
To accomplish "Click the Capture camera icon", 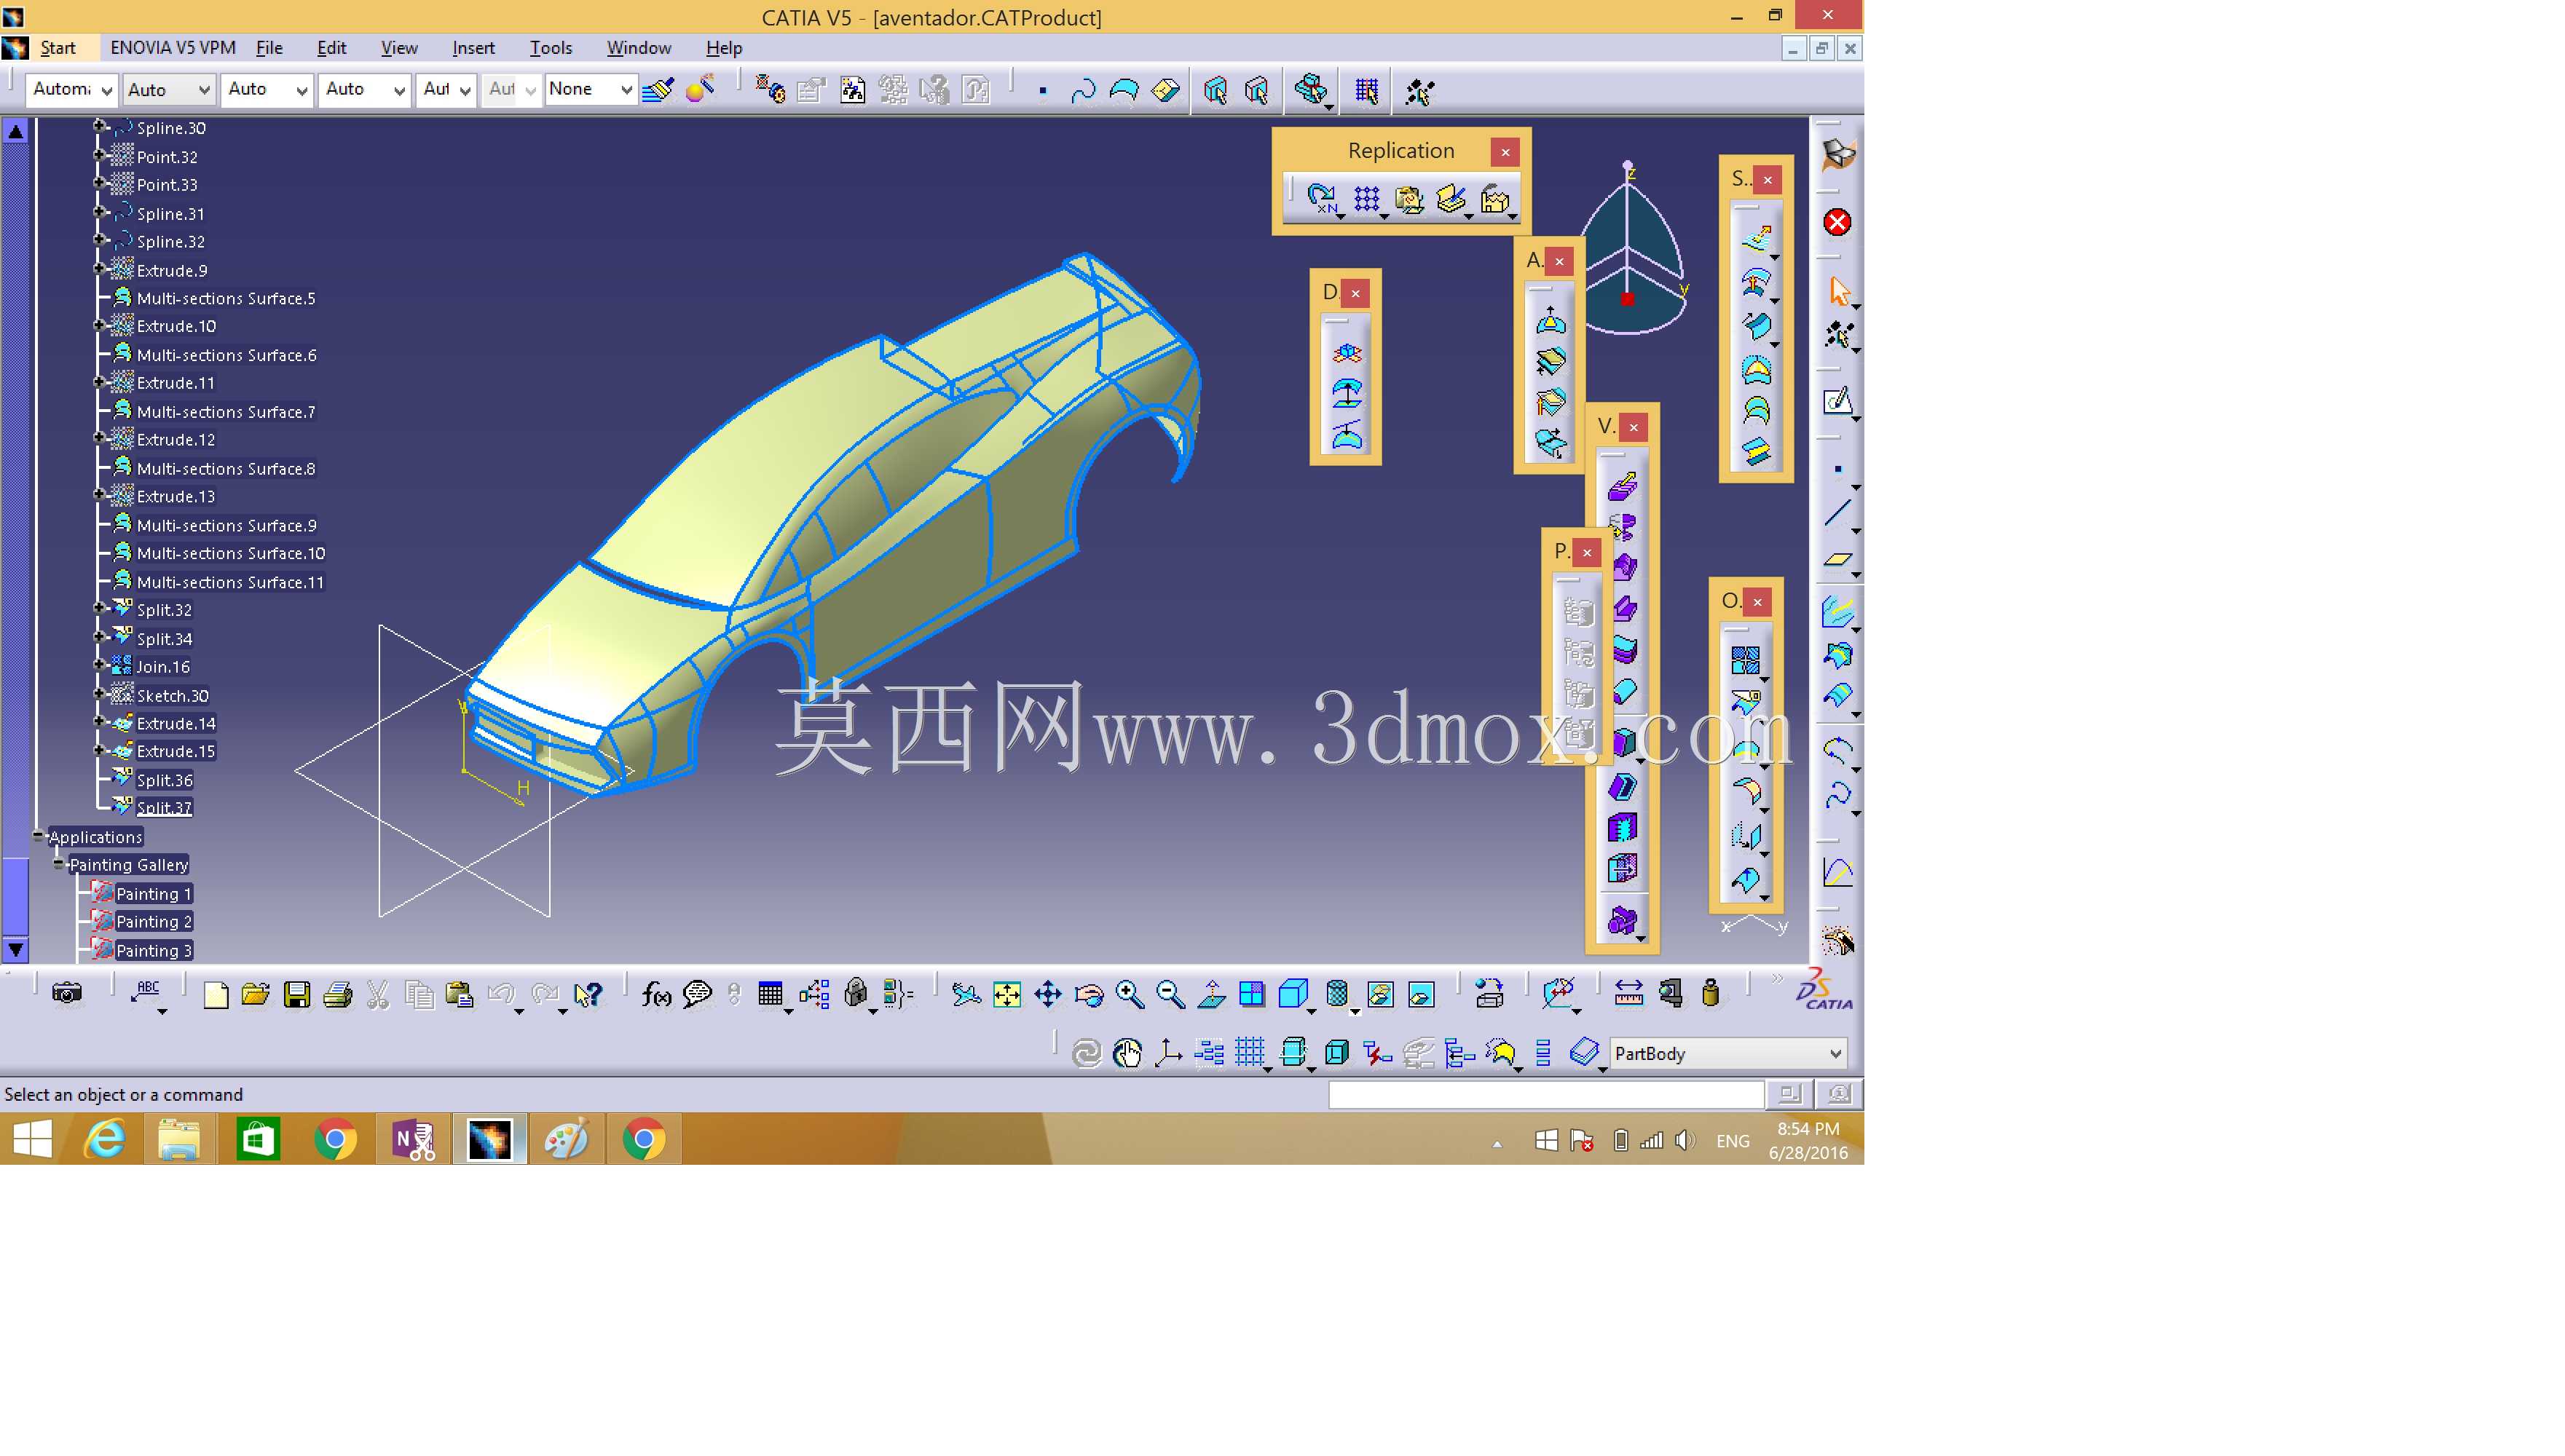I will (x=67, y=993).
